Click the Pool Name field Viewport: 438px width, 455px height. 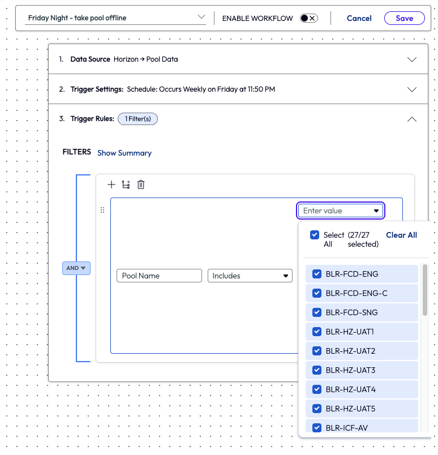coord(159,276)
